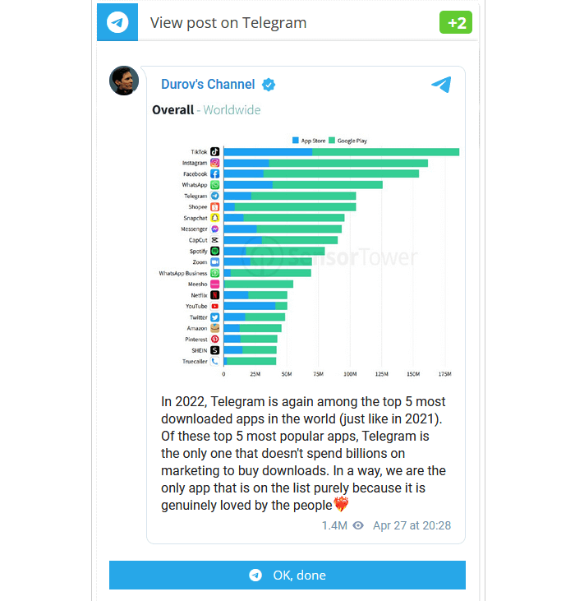Click Durov's profile avatar photo
This screenshot has height=601, width=575.
click(124, 81)
